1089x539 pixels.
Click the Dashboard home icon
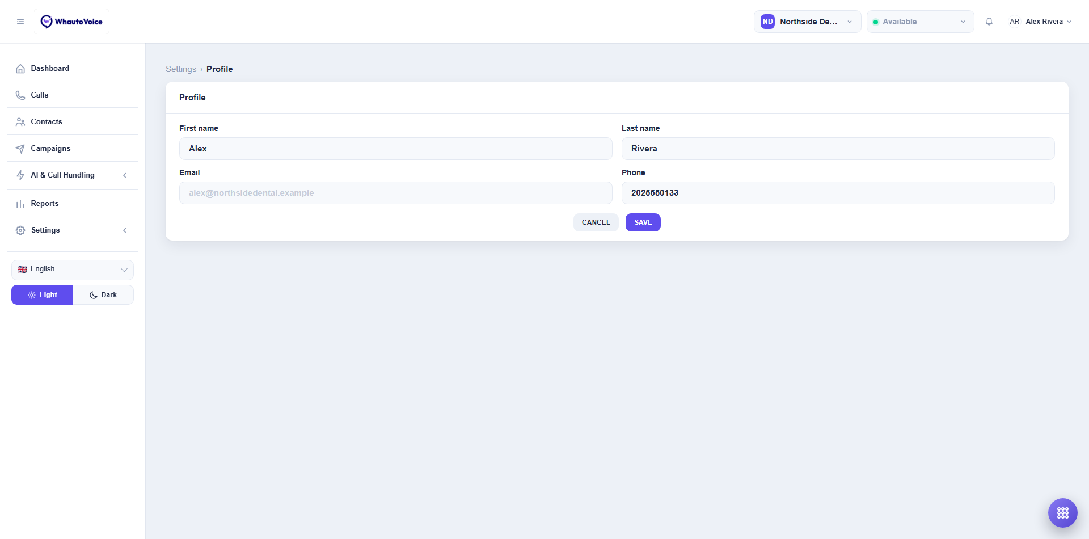point(20,69)
